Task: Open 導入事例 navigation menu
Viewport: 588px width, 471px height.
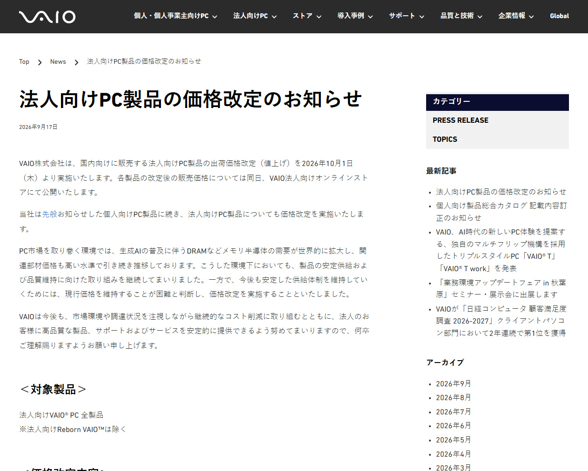Action: click(351, 16)
